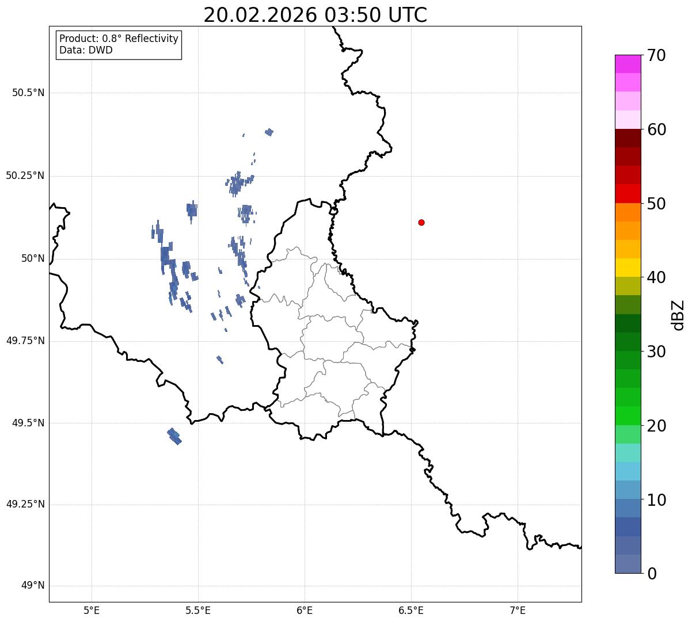Click the Data: DWD text

(86, 50)
